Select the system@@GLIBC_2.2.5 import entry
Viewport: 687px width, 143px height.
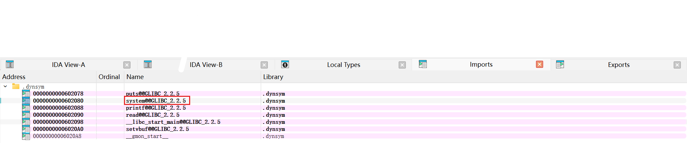pyautogui.click(x=156, y=101)
